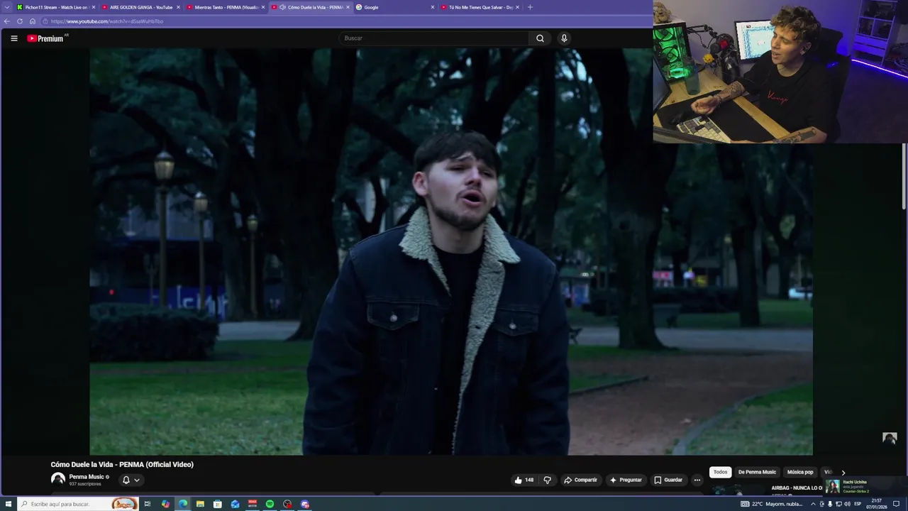This screenshot has width=908, height=511.
Task: Select the Todos filter chip
Action: pyautogui.click(x=720, y=472)
